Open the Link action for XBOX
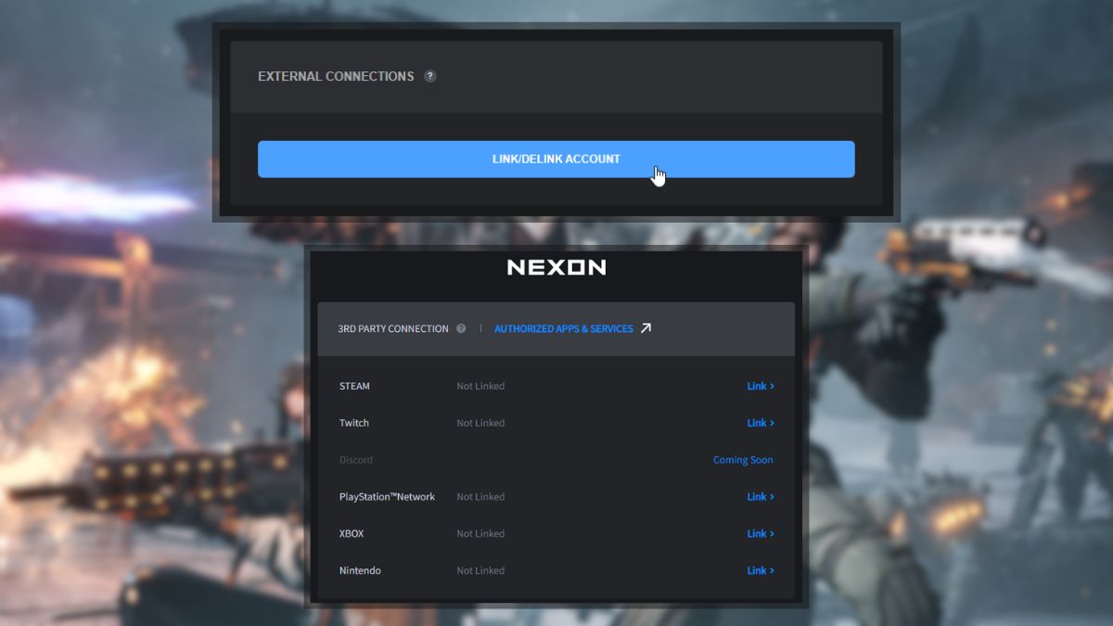 [x=758, y=533]
